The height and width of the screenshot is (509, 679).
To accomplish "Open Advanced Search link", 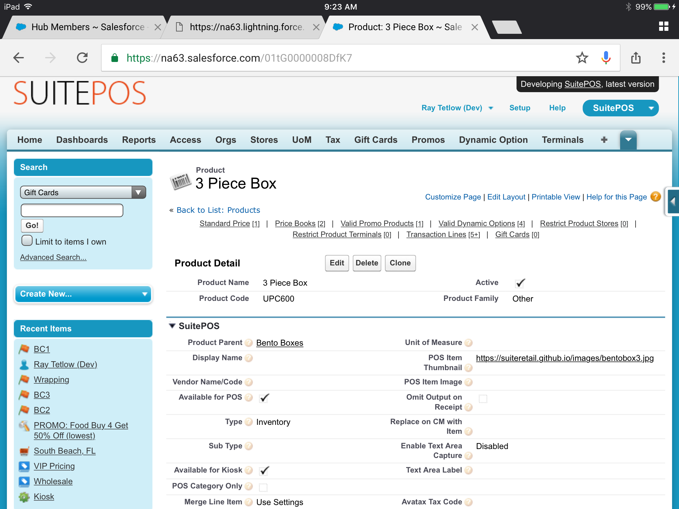I will [53, 257].
